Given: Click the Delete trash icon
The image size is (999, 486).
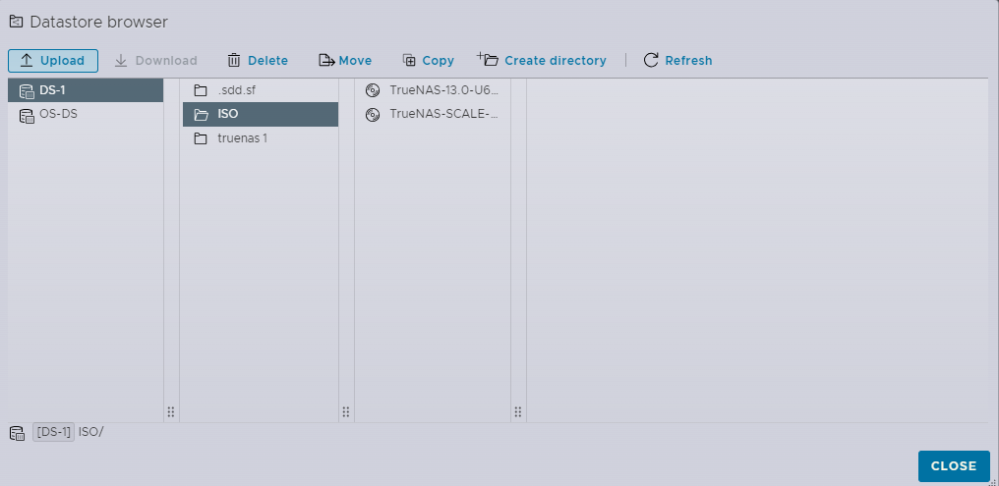Looking at the screenshot, I should point(234,61).
